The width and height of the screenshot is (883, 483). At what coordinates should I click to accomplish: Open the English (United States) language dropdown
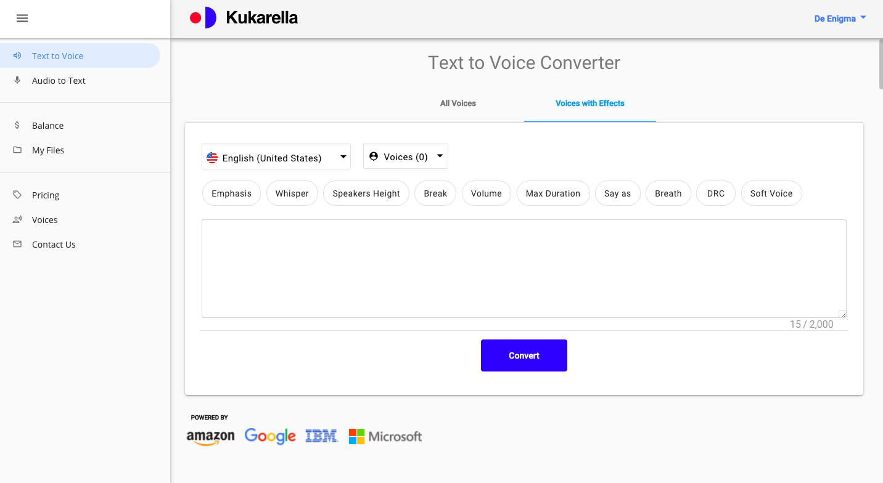pyautogui.click(x=276, y=157)
